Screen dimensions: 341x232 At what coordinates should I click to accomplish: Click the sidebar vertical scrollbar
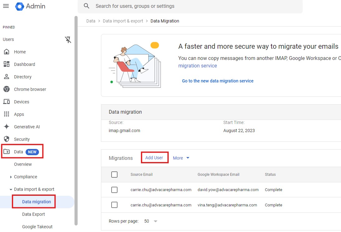point(76,121)
